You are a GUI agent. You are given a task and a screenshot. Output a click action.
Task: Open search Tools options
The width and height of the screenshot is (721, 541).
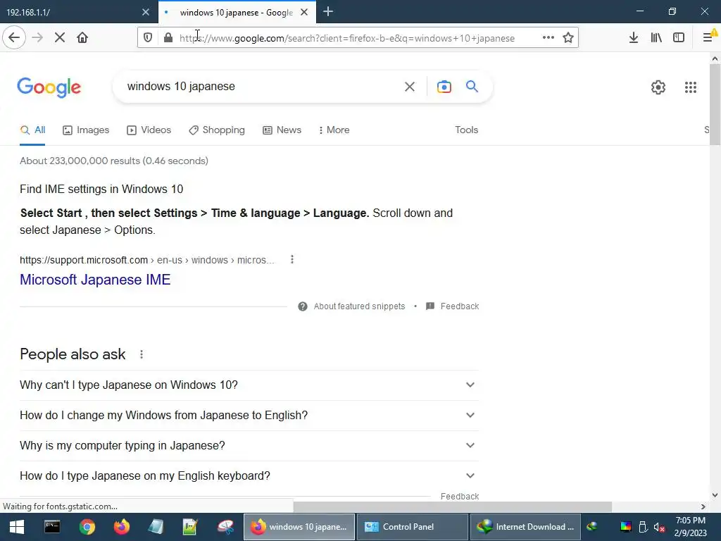coord(466,130)
